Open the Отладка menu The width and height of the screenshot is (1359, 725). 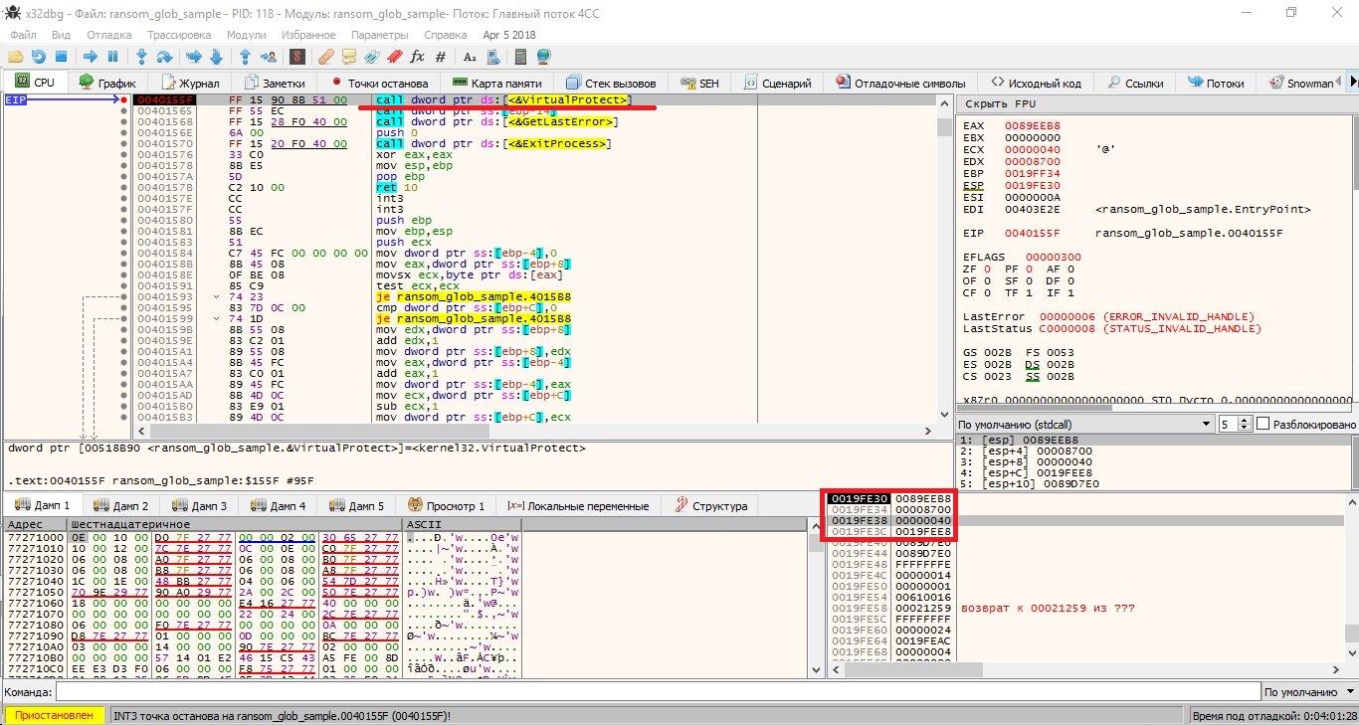click(x=108, y=35)
